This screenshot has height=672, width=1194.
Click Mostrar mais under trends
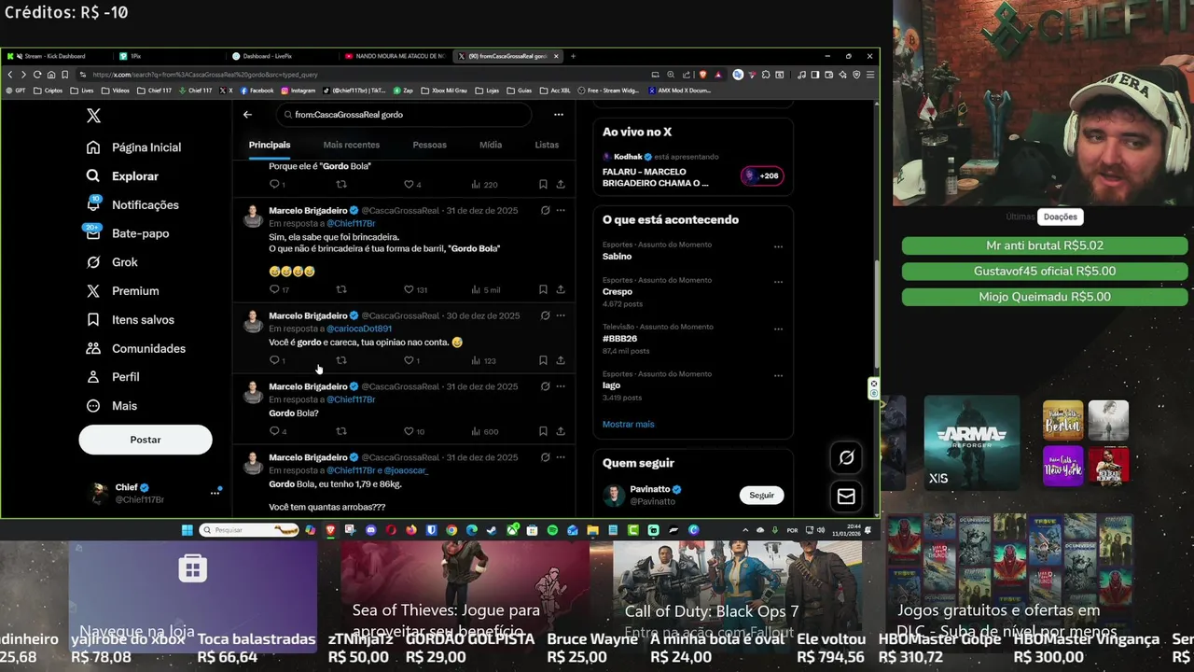coord(628,424)
